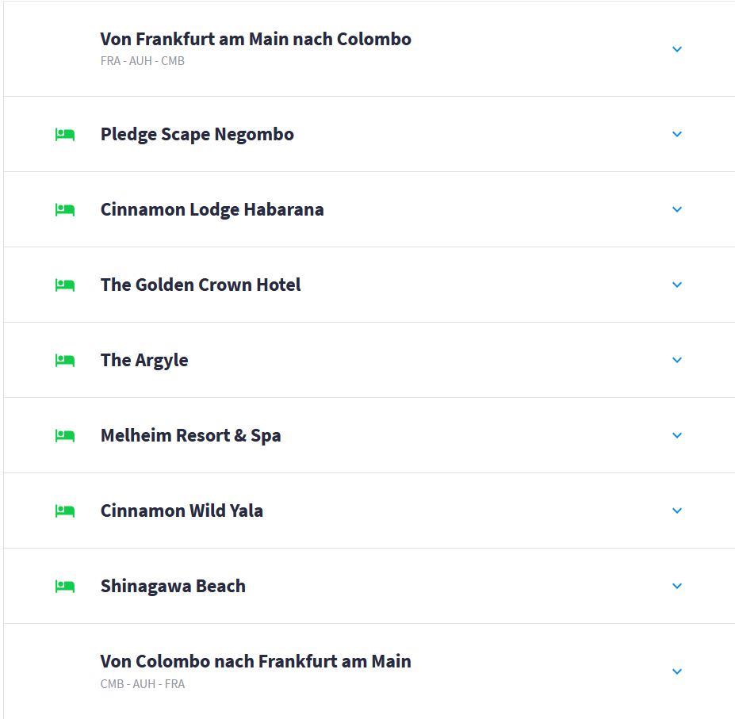Click hotel icon next to Melheim Resort & Spa
Screen dimensions: 735x719
click(x=65, y=436)
